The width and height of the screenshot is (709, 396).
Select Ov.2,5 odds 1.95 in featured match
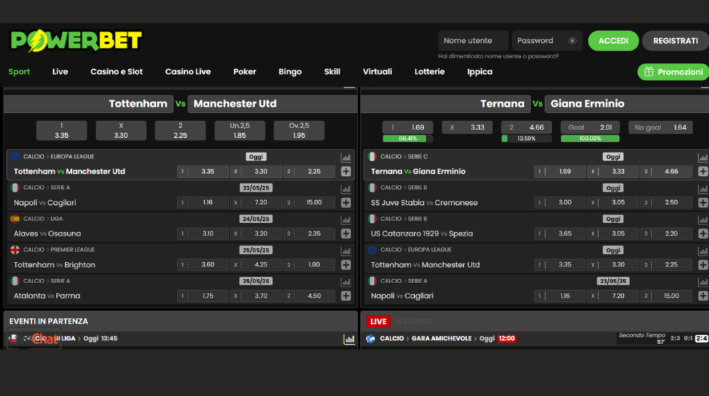point(298,131)
